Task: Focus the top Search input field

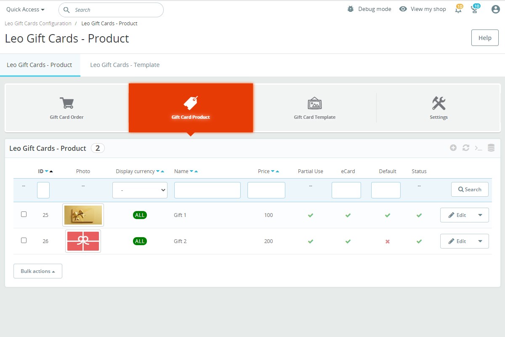Action: tap(111, 10)
